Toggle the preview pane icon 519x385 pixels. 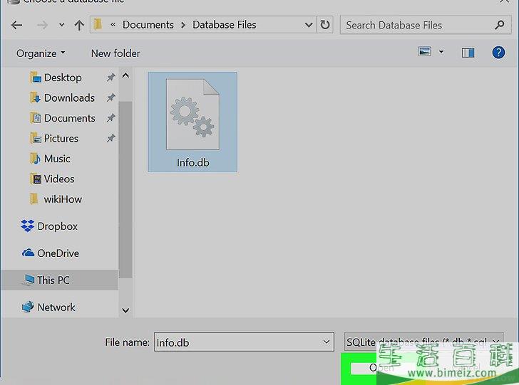coord(468,53)
